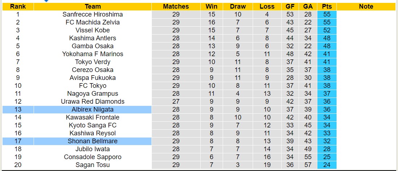Viewport: 398px width, 171px height.
Task: Click the Kawasaki Frontale team name
Action: click(93, 117)
